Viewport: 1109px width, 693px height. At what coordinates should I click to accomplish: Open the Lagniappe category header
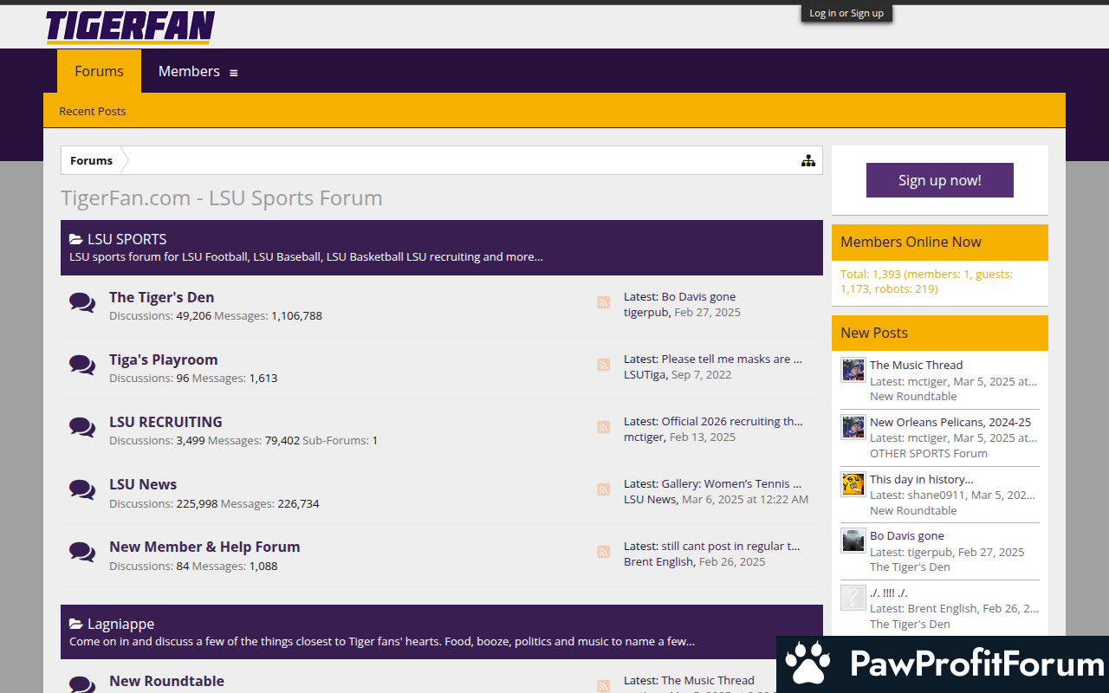tap(120, 624)
